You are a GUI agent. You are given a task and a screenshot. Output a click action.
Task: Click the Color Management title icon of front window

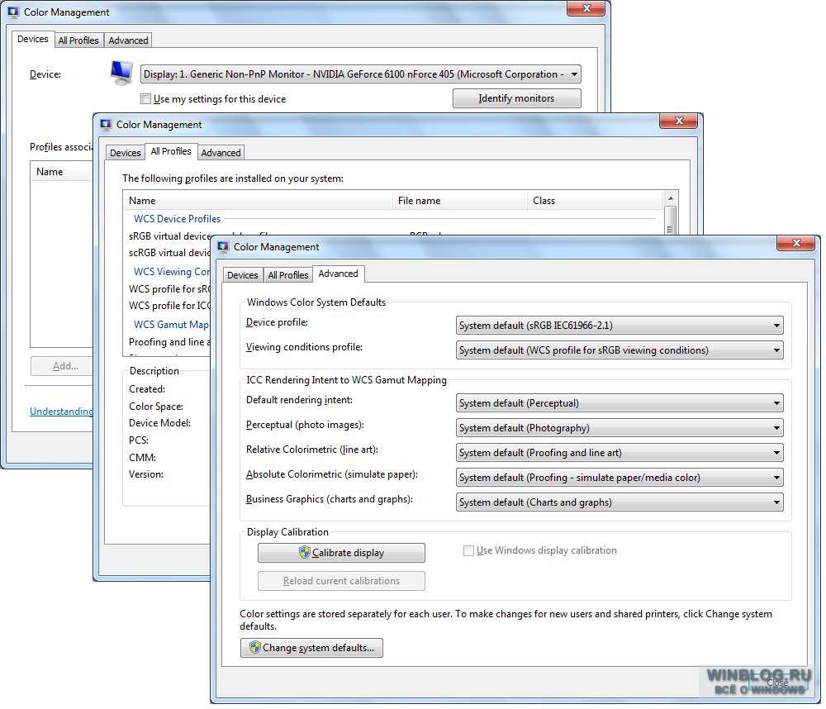(x=223, y=247)
